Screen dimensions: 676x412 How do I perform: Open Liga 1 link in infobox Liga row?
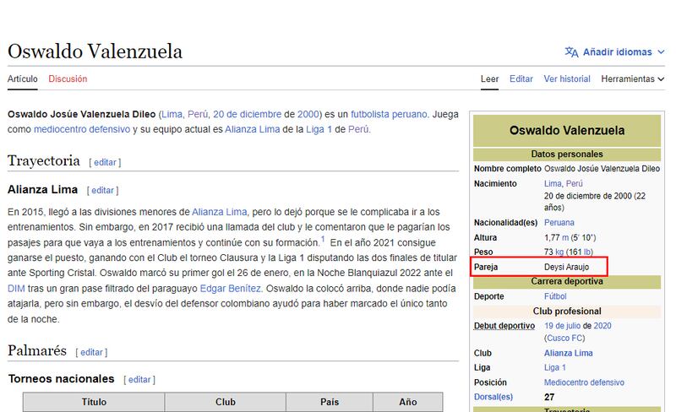pyautogui.click(x=555, y=367)
